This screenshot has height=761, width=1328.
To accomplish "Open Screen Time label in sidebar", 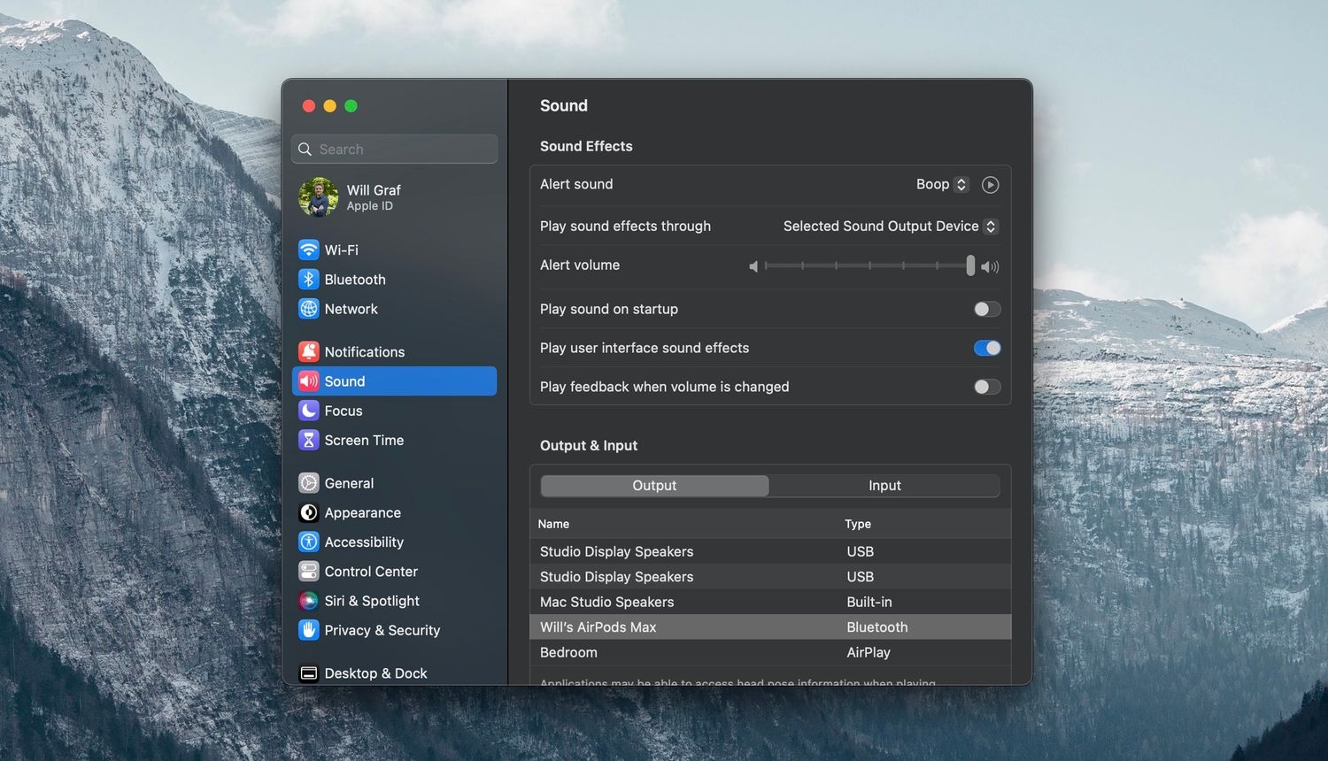I will (364, 440).
